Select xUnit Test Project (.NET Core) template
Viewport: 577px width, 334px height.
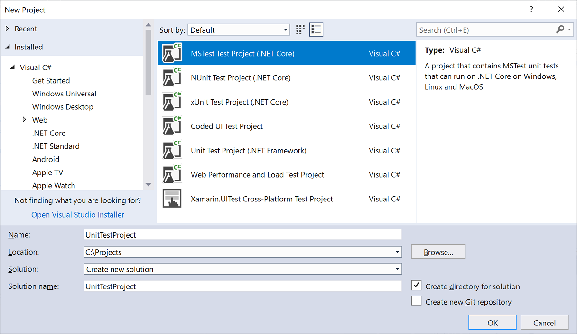pos(286,102)
